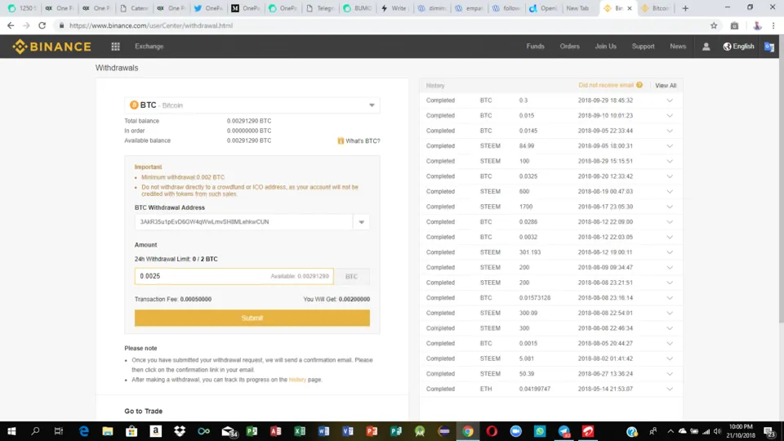Image resolution: width=784 pixels, height=441 pixels.
Task: Reload the page with the refresh icon
Action: coord(42,25)
